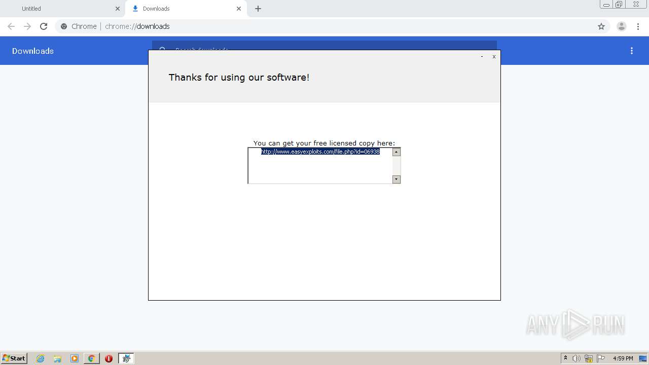This screenshot has height=365, width=649.
Task: Restore down the Chrome window
Action: 619,4
